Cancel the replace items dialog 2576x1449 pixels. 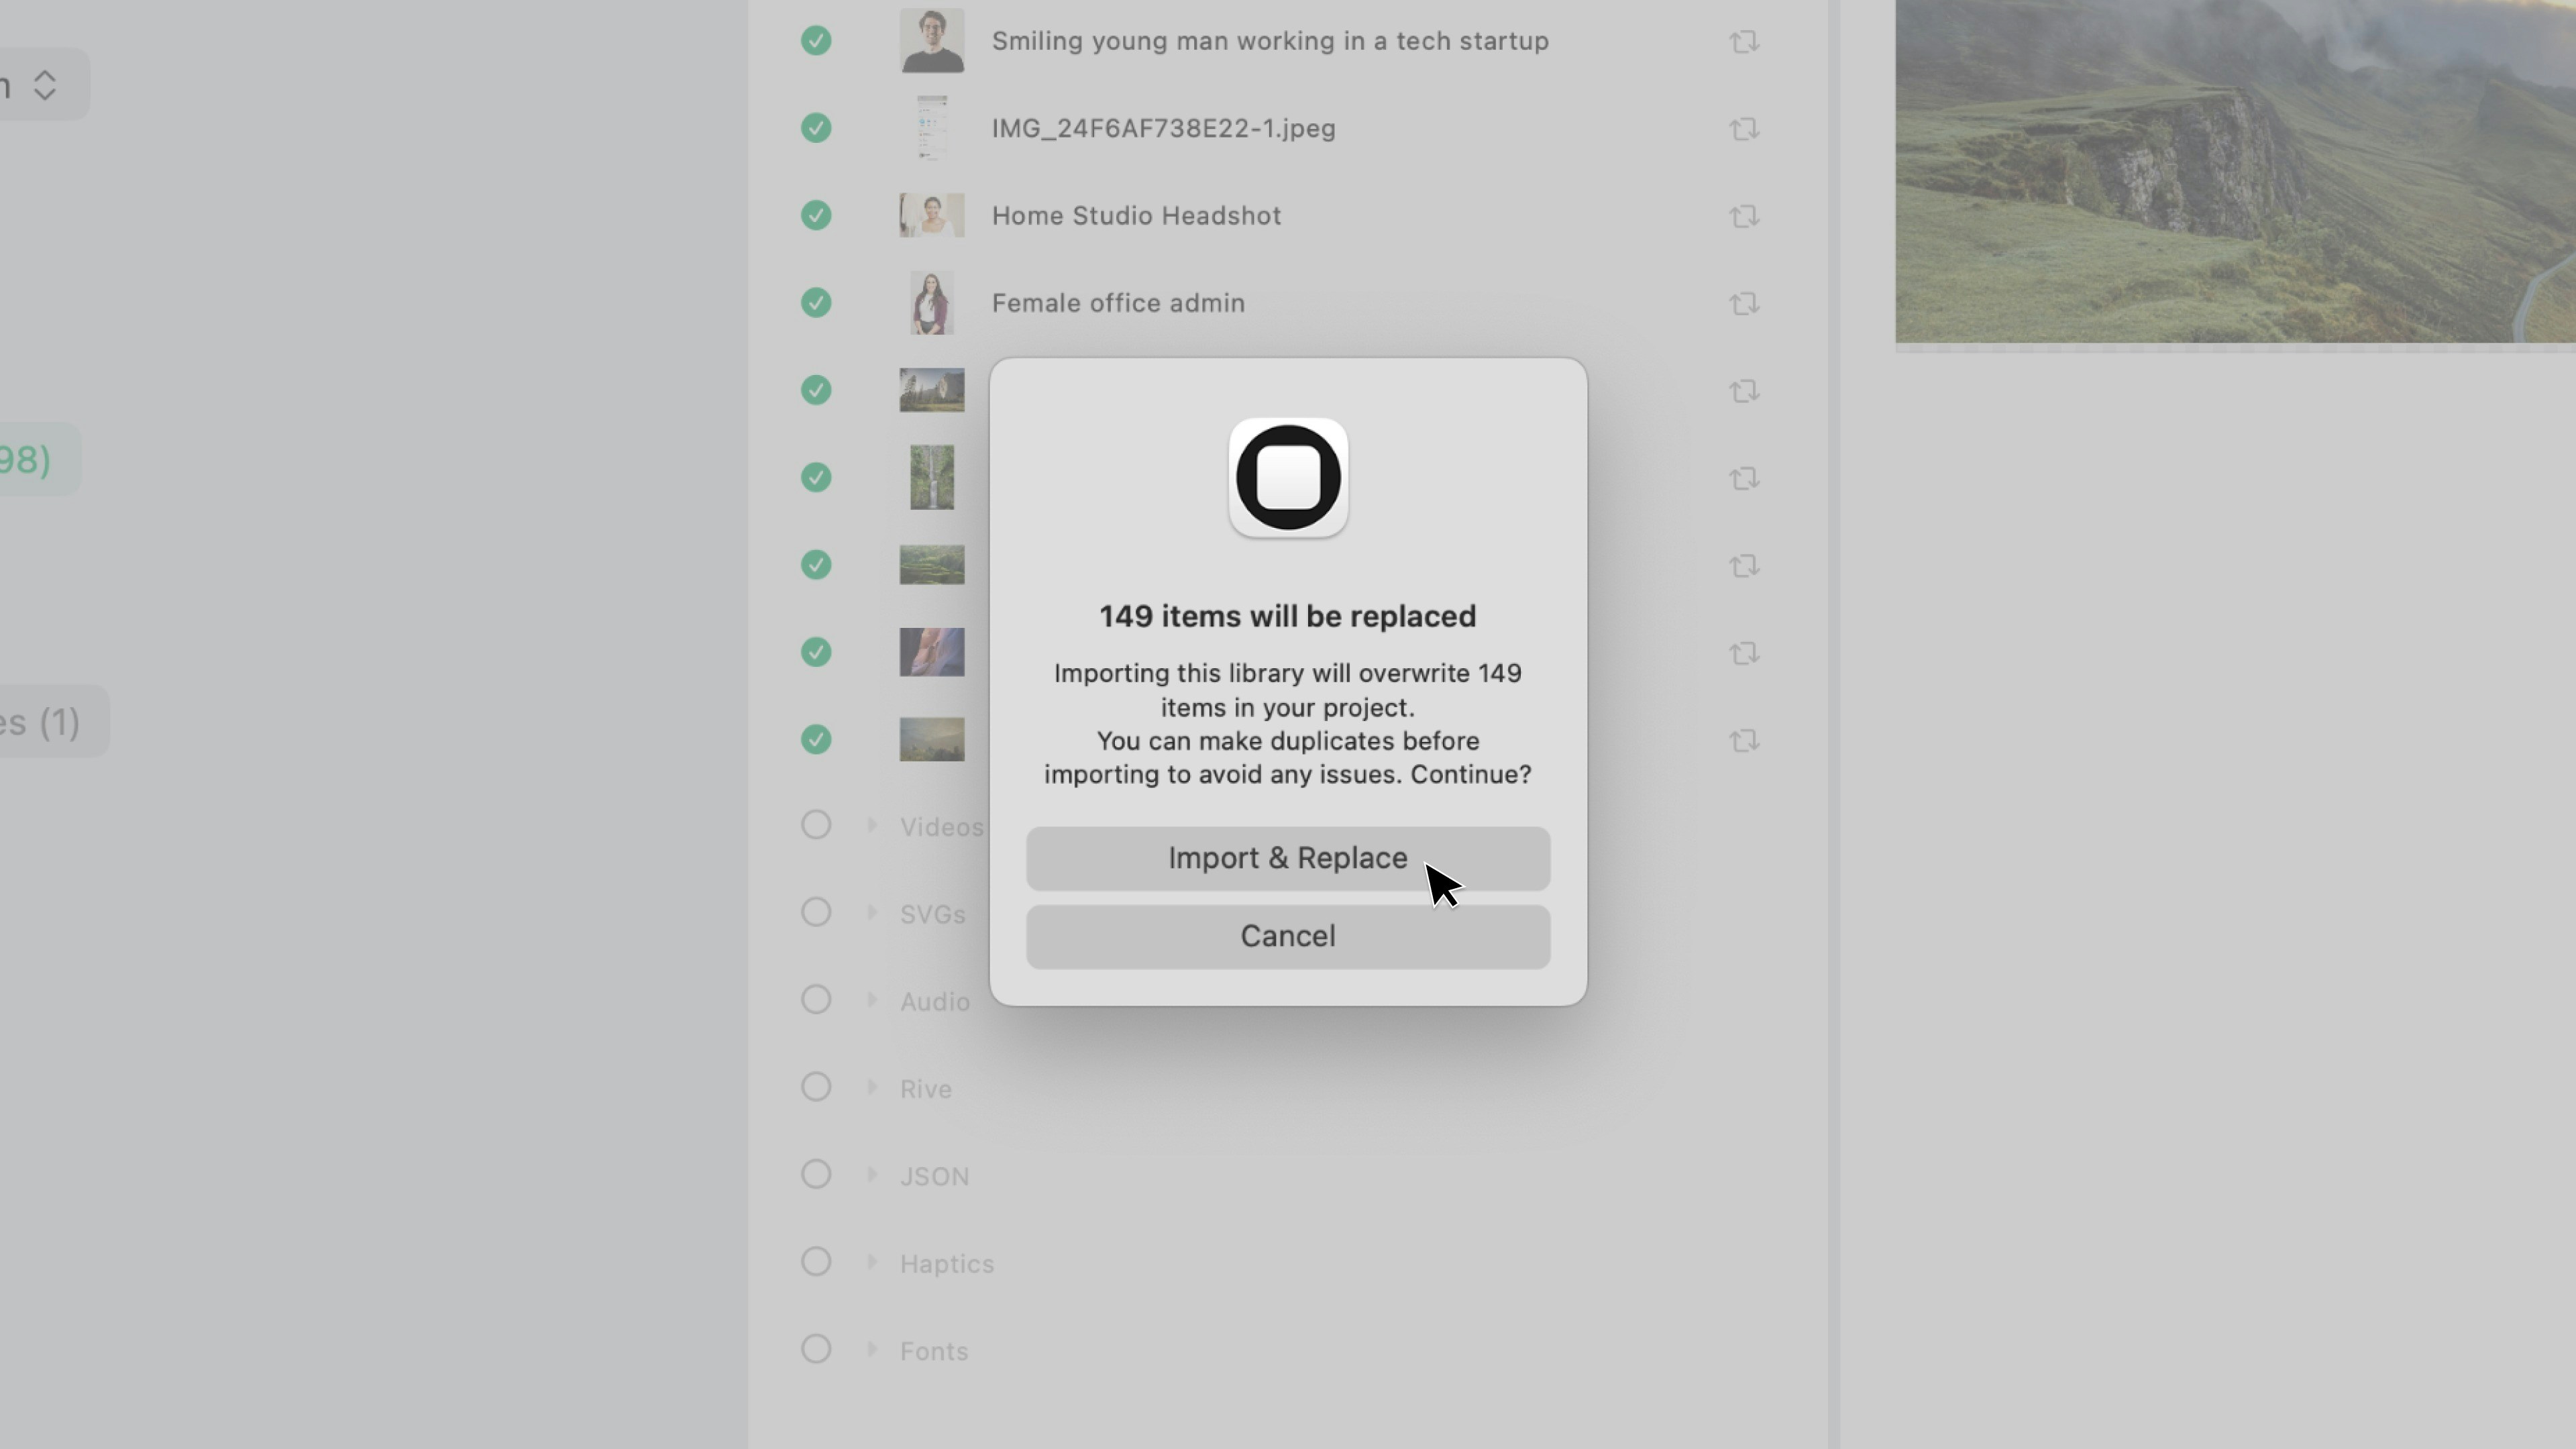(1287, 936)
